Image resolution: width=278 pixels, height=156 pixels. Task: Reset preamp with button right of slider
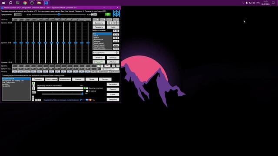tap(94, 14)
